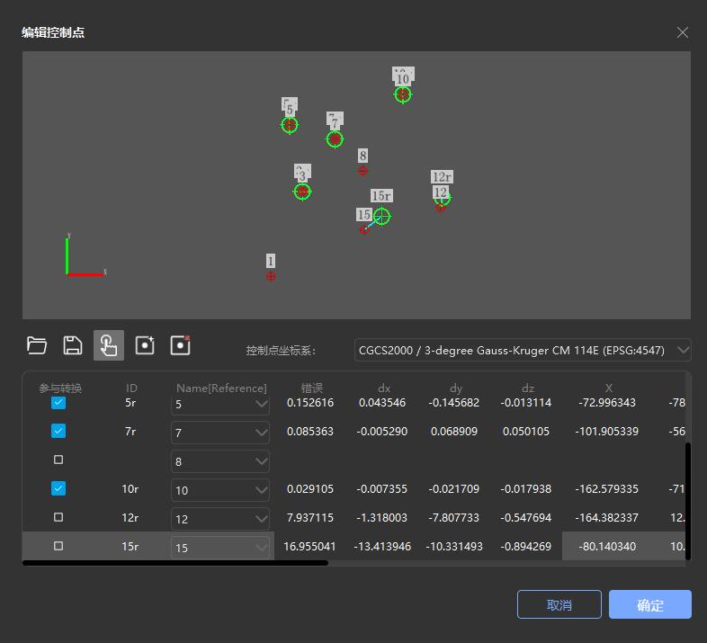
Task: Click the dx column header
Action: [x=384, y=388]
